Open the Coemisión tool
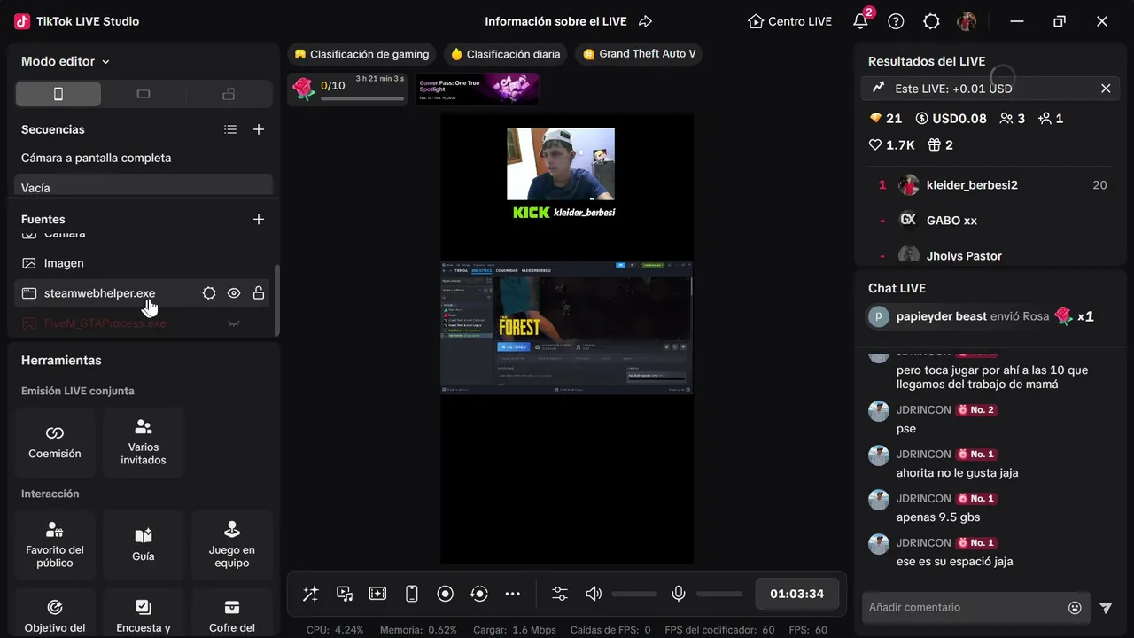The image size is (1134, 638). pyautogui.click(x=55, y=443)
